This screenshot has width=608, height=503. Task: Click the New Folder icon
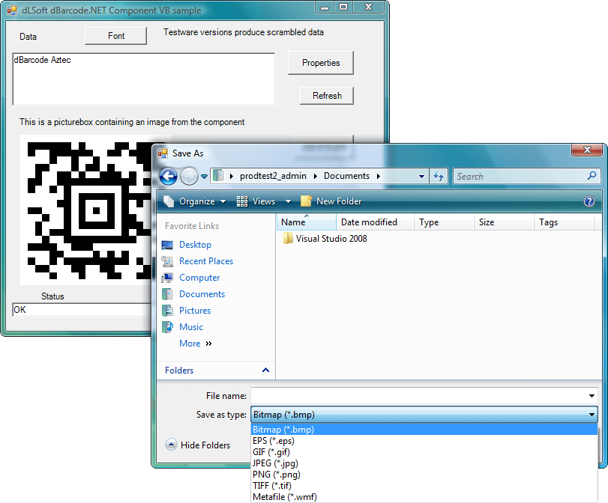click(x=306, y=201)
